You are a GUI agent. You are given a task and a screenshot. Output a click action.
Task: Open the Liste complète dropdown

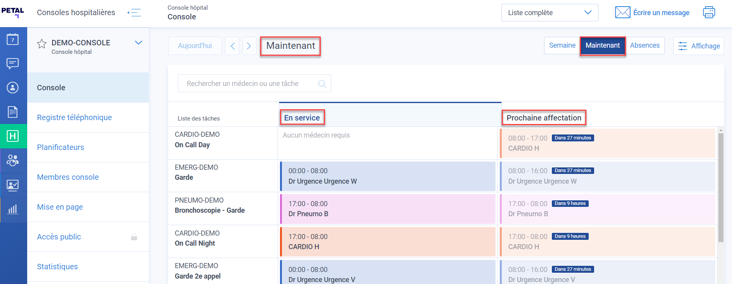(x=549, y=13)
